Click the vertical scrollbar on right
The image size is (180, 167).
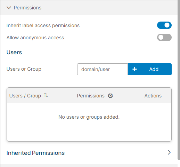pyautogui.click(x=179, y=80)
